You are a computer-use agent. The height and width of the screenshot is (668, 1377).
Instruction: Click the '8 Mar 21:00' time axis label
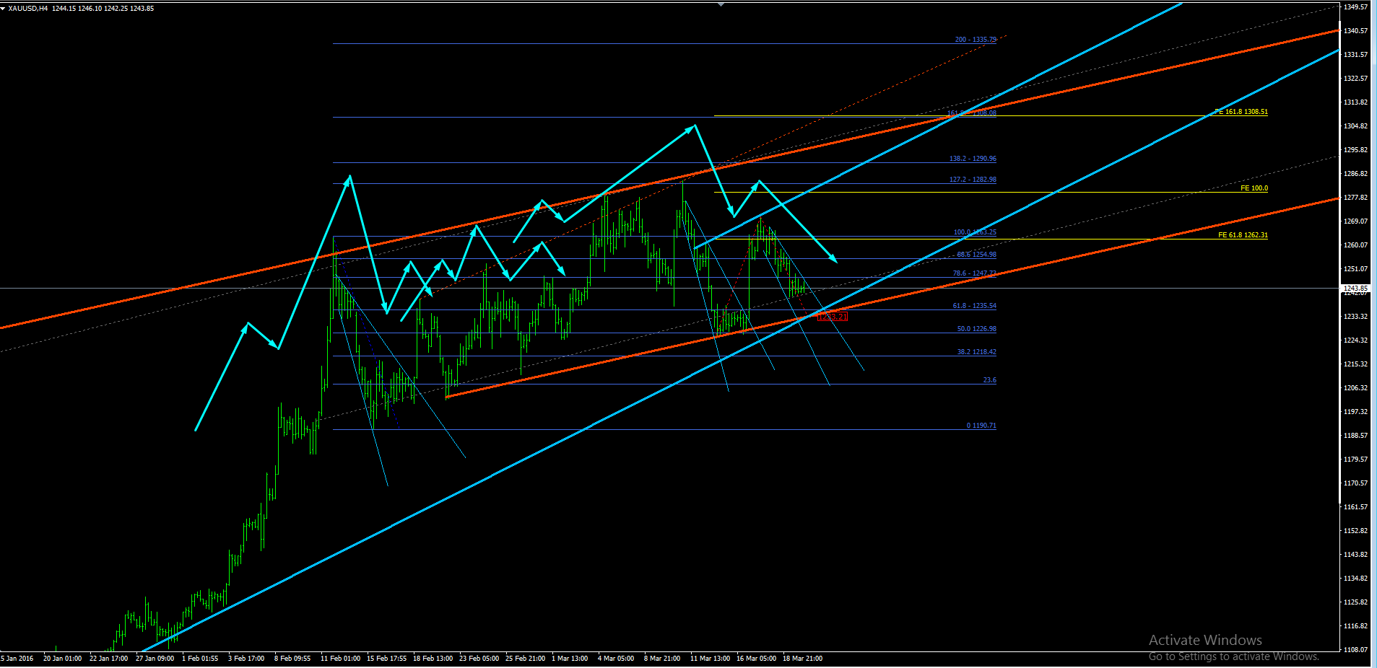(x=662, y=659)
